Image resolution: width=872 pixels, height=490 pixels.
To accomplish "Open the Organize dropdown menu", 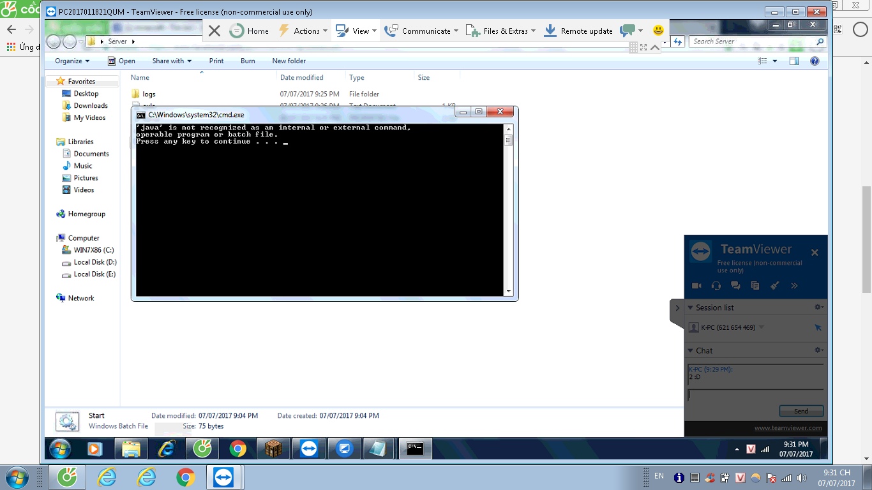I will click(72, 61).
